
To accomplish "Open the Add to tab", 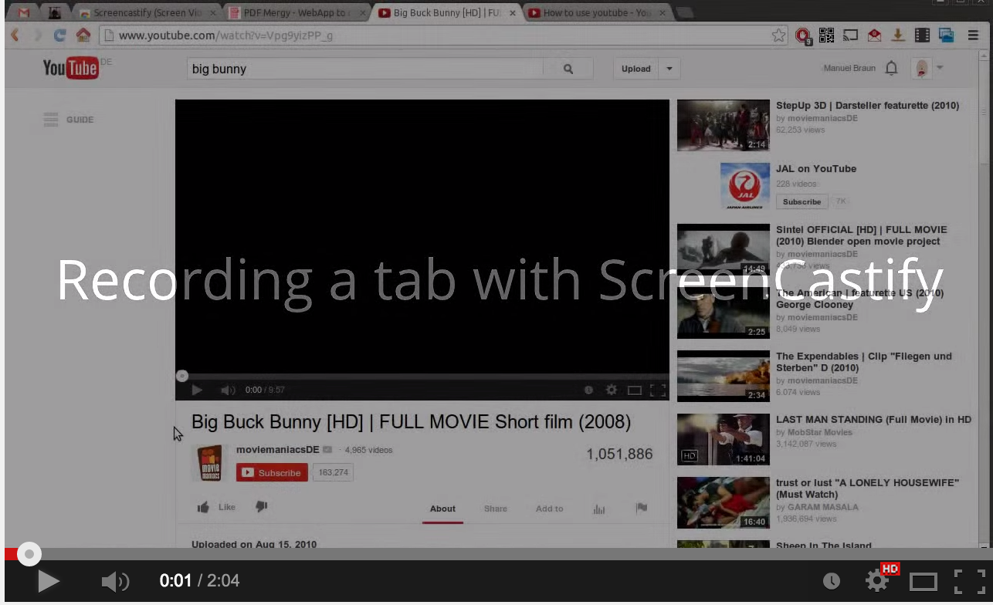I will click(549, 509).
